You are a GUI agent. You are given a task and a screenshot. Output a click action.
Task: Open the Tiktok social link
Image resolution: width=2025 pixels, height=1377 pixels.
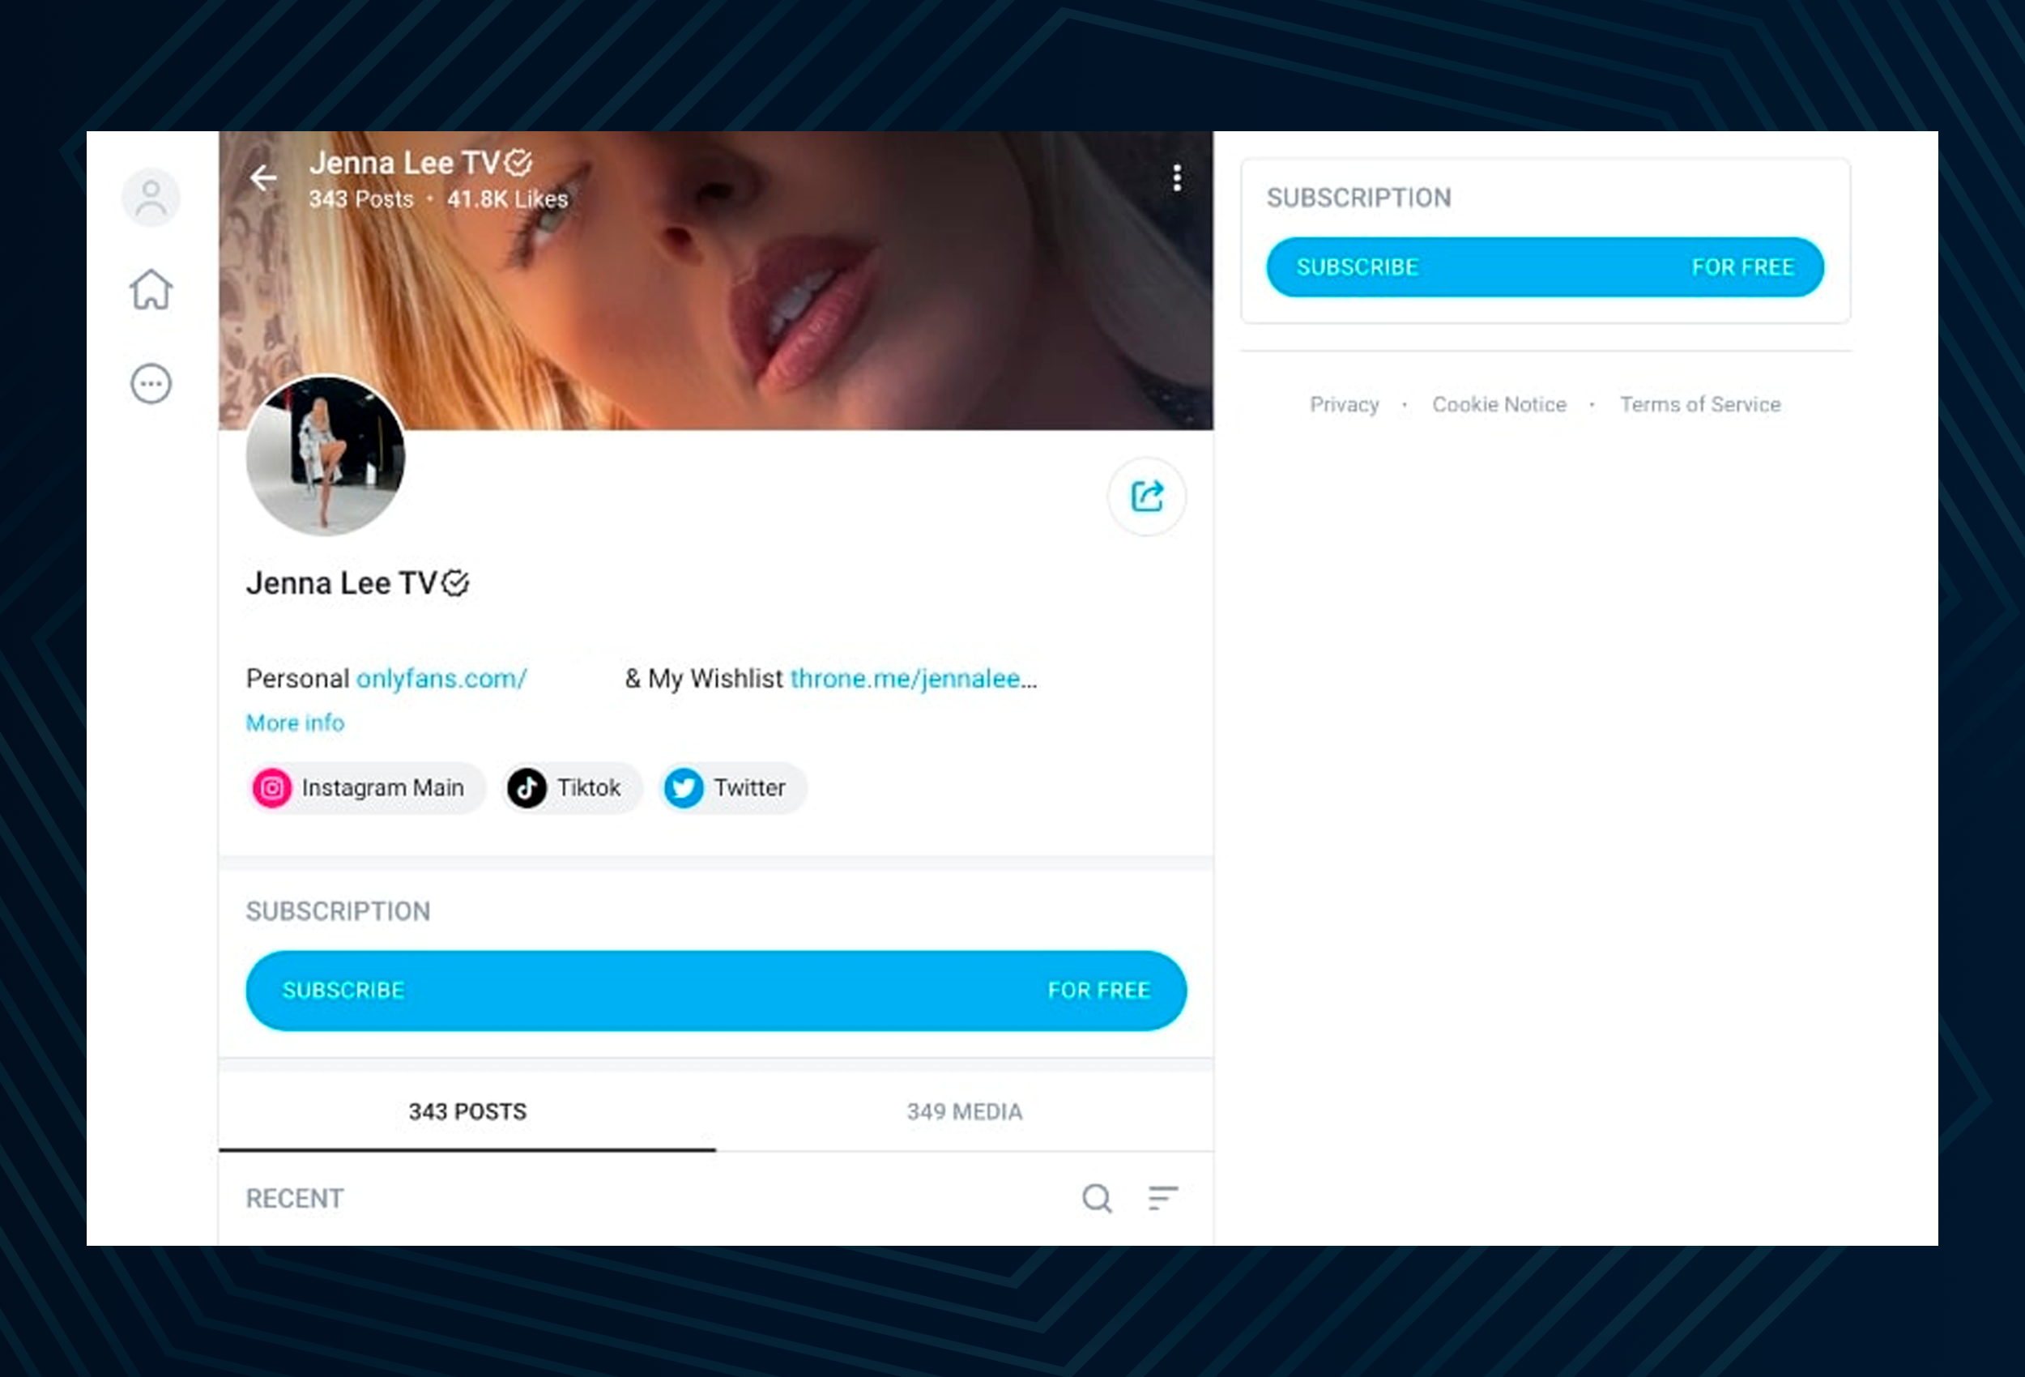572,788
